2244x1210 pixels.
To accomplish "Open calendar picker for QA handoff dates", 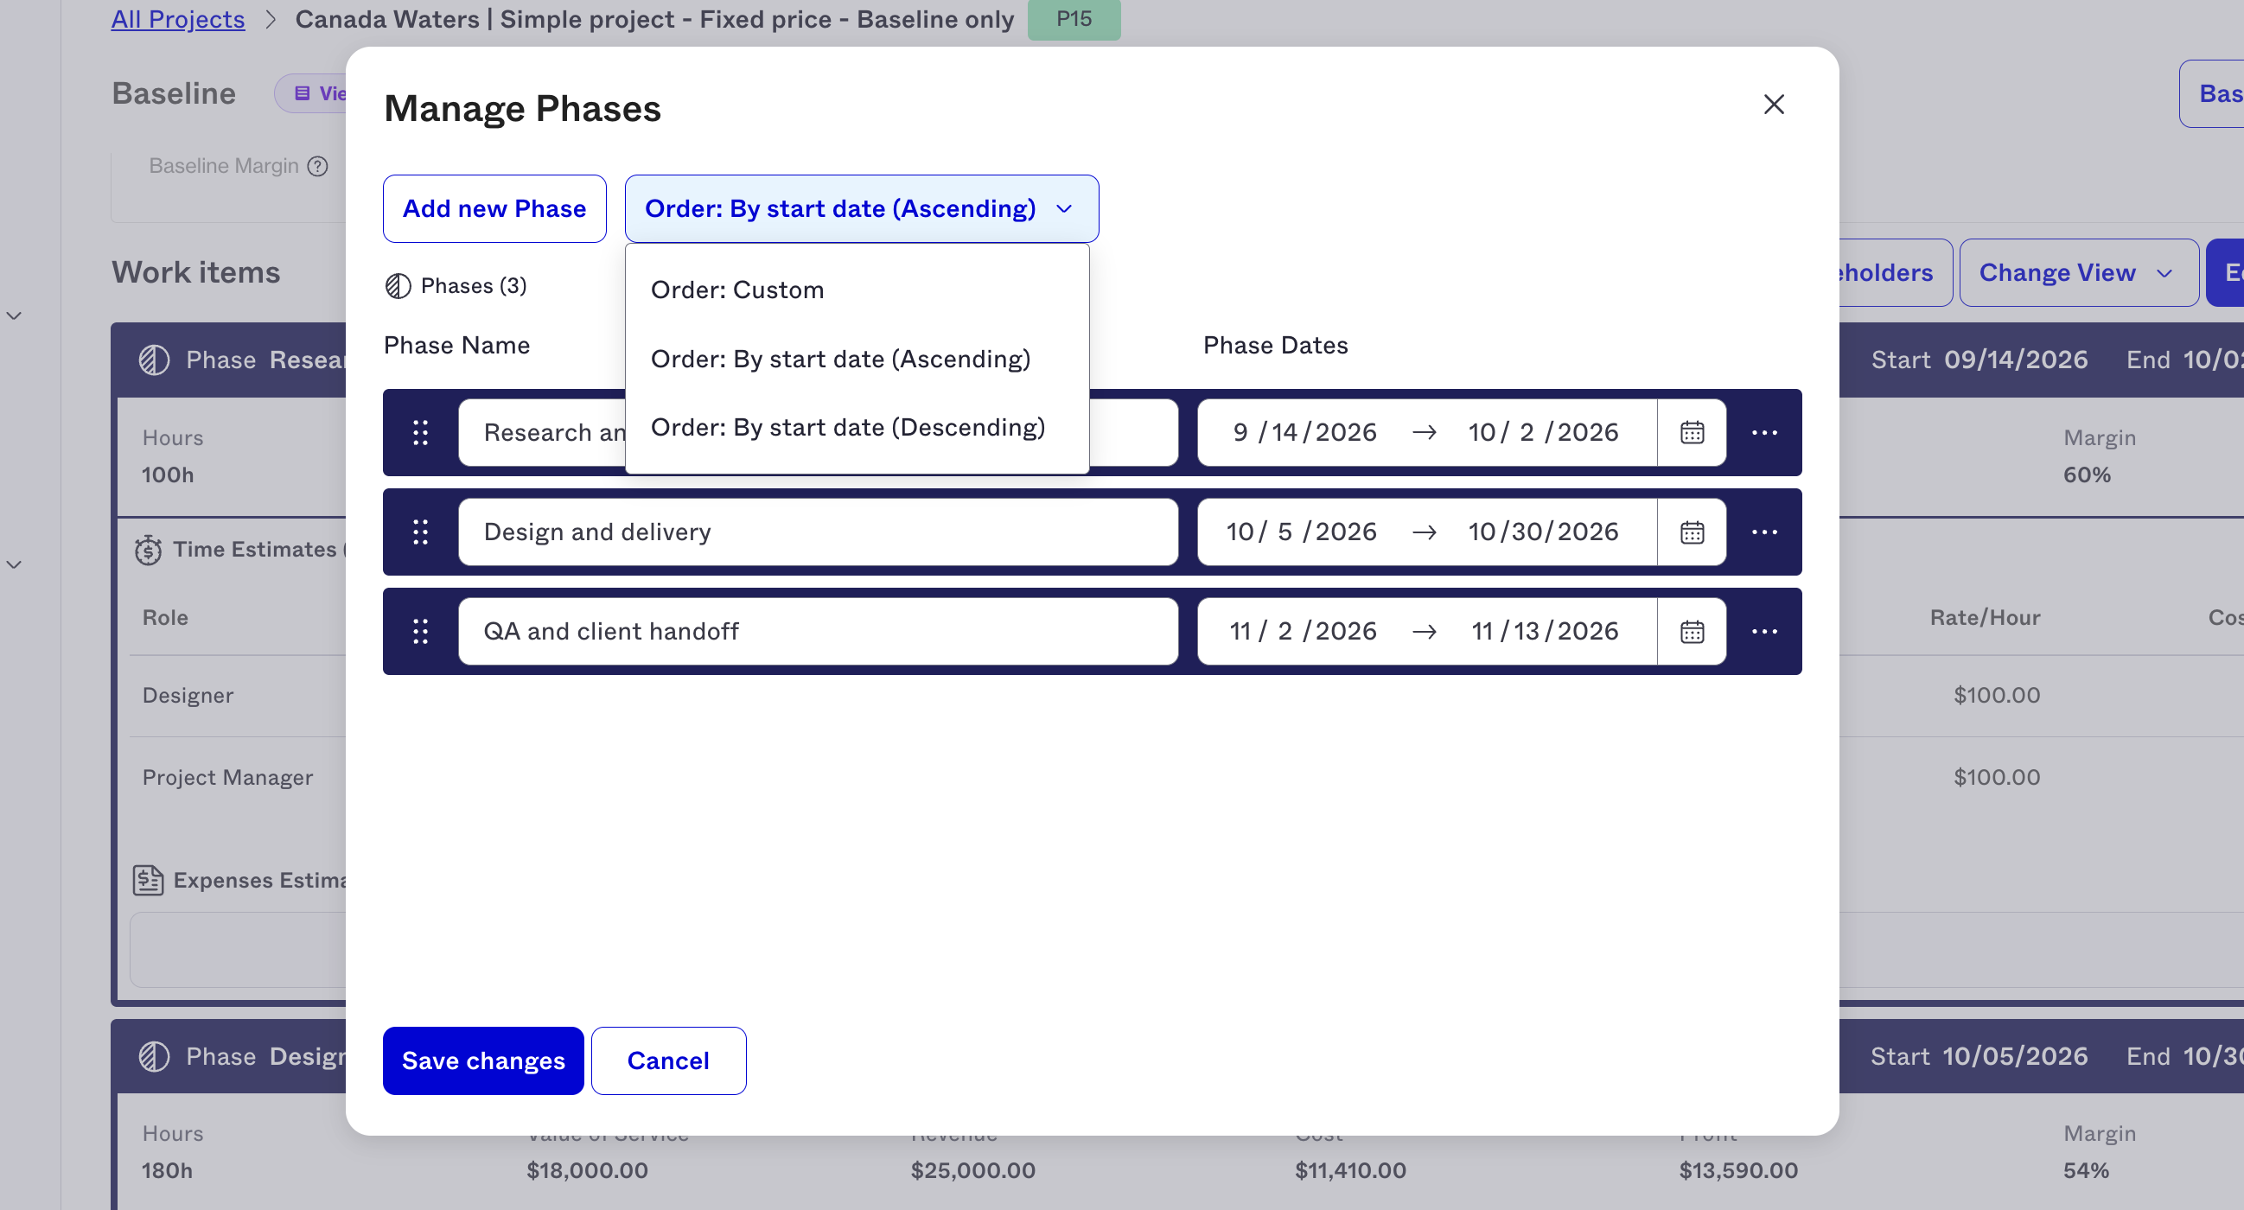I will pyautogui.click(x=1692, y=631).
